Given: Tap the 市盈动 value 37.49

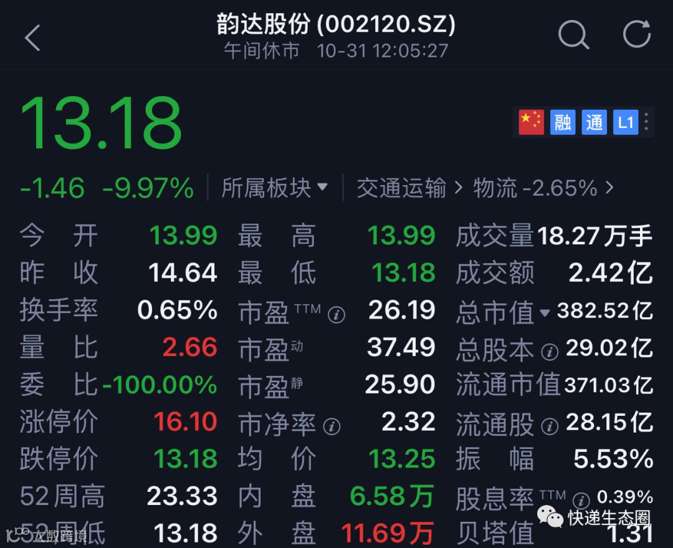Looking at the screenshot, I should (x=401, y=347).
